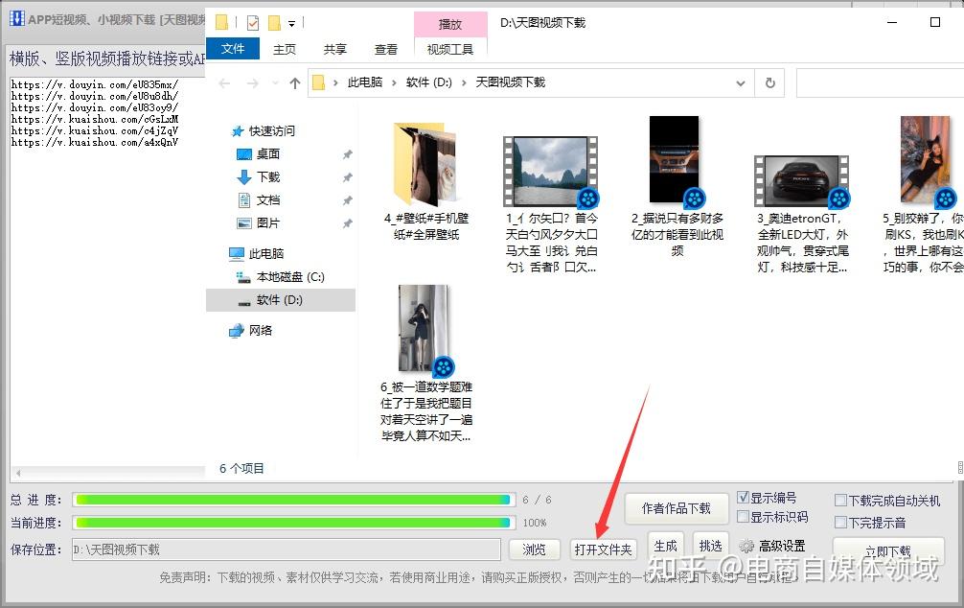
Task: Click the pin icon beside 桌面
Action: (x=347, y=154)
